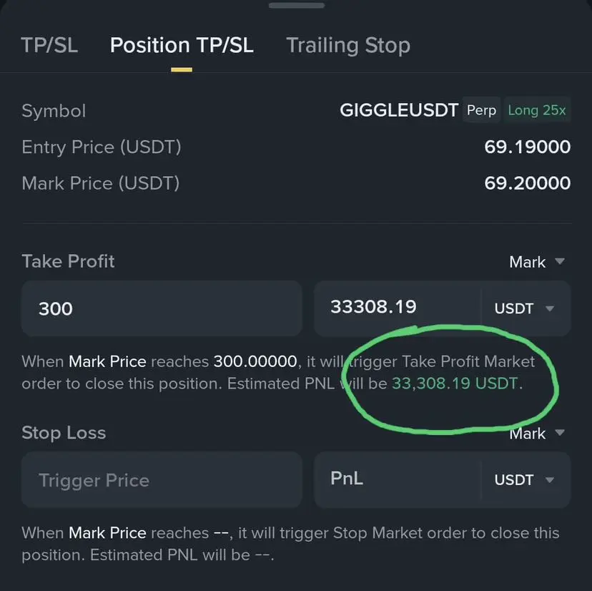The width and height of the screenshot is (592, 591).
Task: Open the Trailing Stop tab
Action: [x=348, y=46]
